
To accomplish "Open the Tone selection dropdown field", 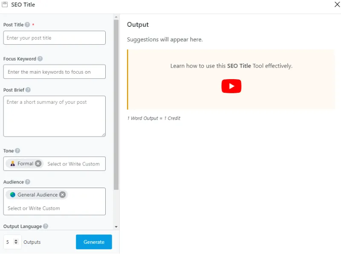I will [x=74, y=164].
